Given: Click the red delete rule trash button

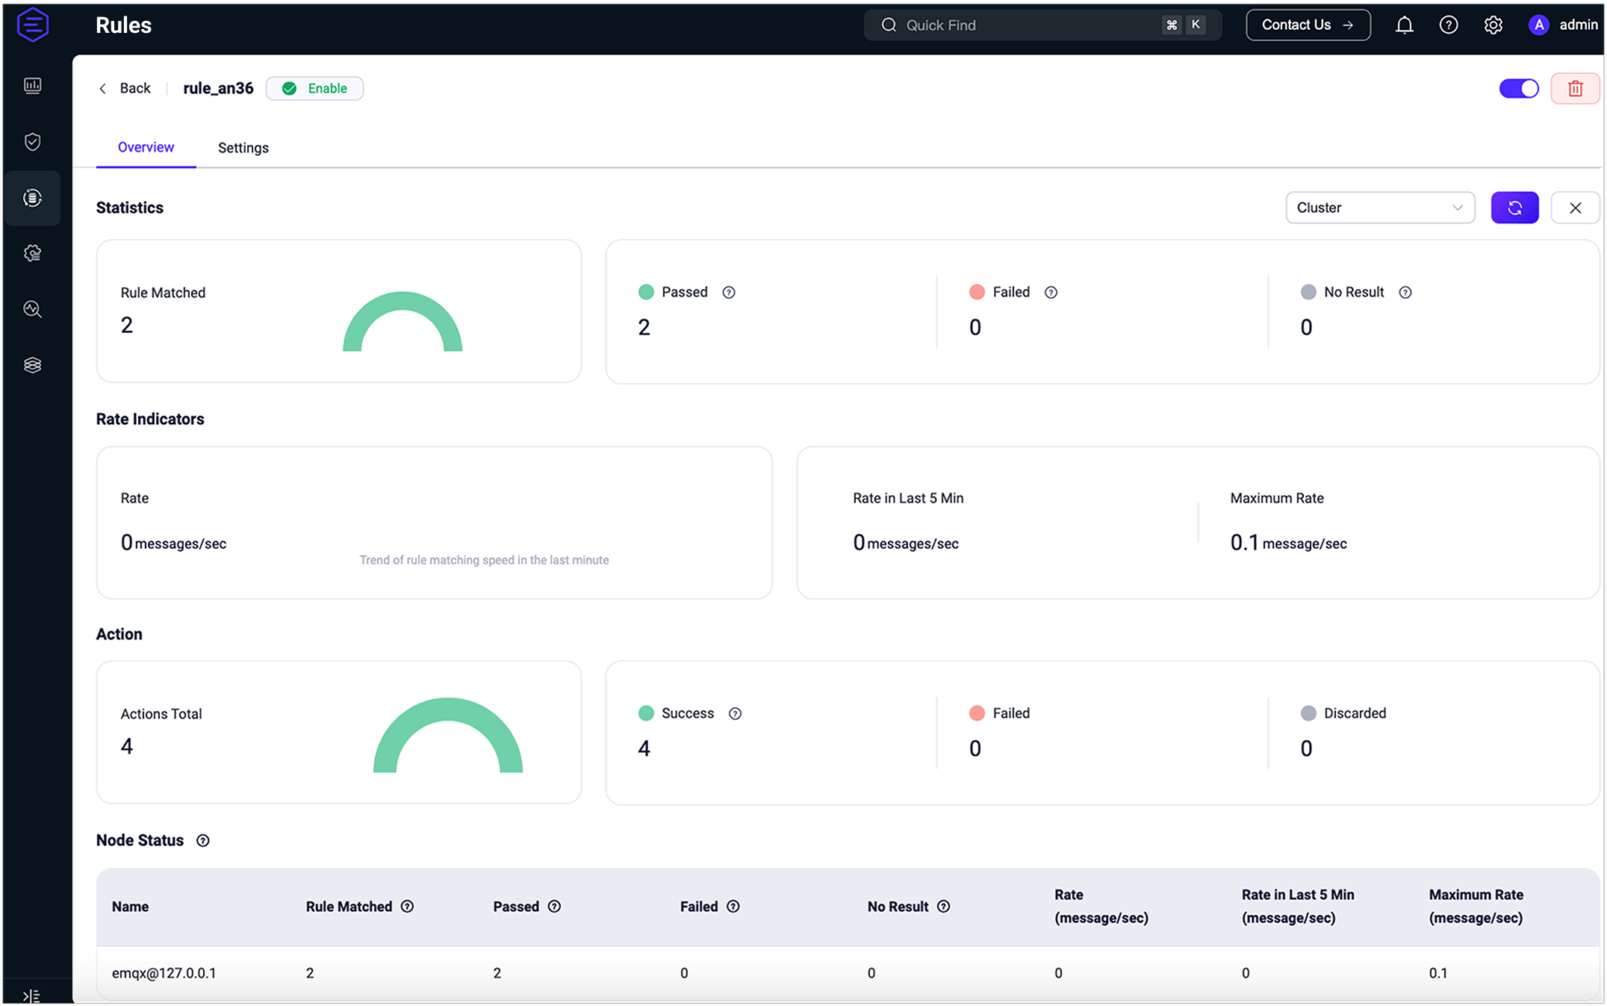Looking at the screenshot, I should (x=1575, y=89).
